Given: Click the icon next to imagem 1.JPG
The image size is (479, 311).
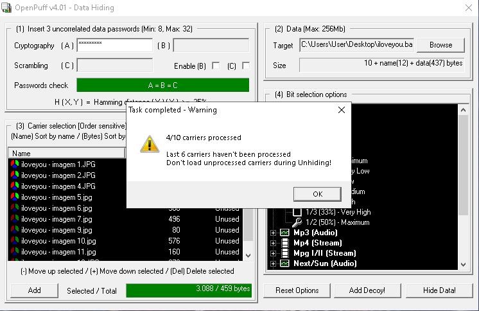Looking at the screenshot, I should pos(15,164).
